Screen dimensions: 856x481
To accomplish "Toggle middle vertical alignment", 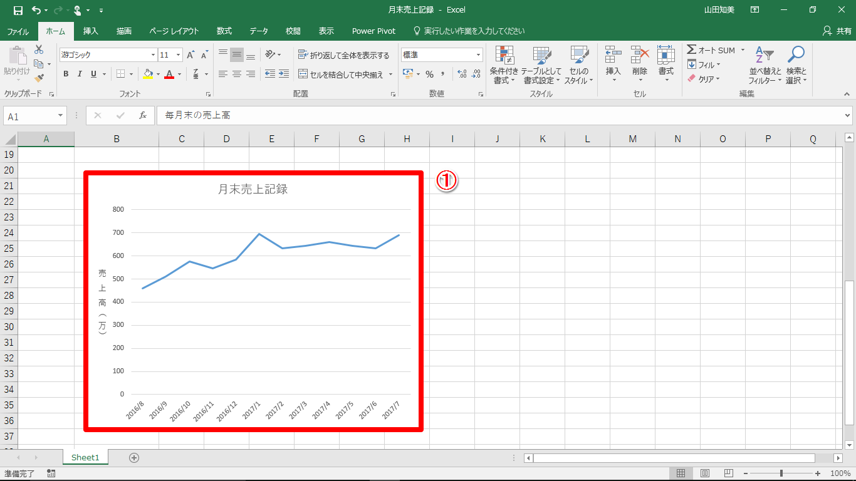I will pos(237,55).
